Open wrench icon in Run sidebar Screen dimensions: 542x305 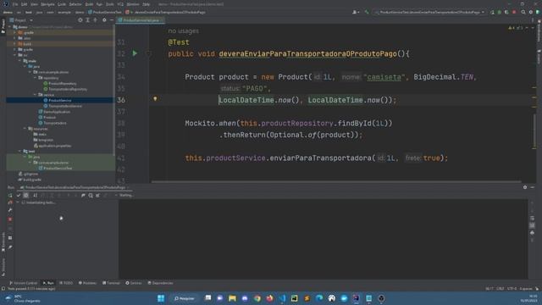pyautogui.click(x=10, y=210)
